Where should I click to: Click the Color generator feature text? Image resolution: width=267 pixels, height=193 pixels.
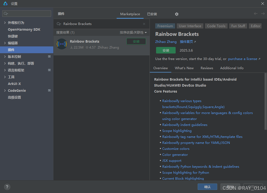tap(175, 154)
